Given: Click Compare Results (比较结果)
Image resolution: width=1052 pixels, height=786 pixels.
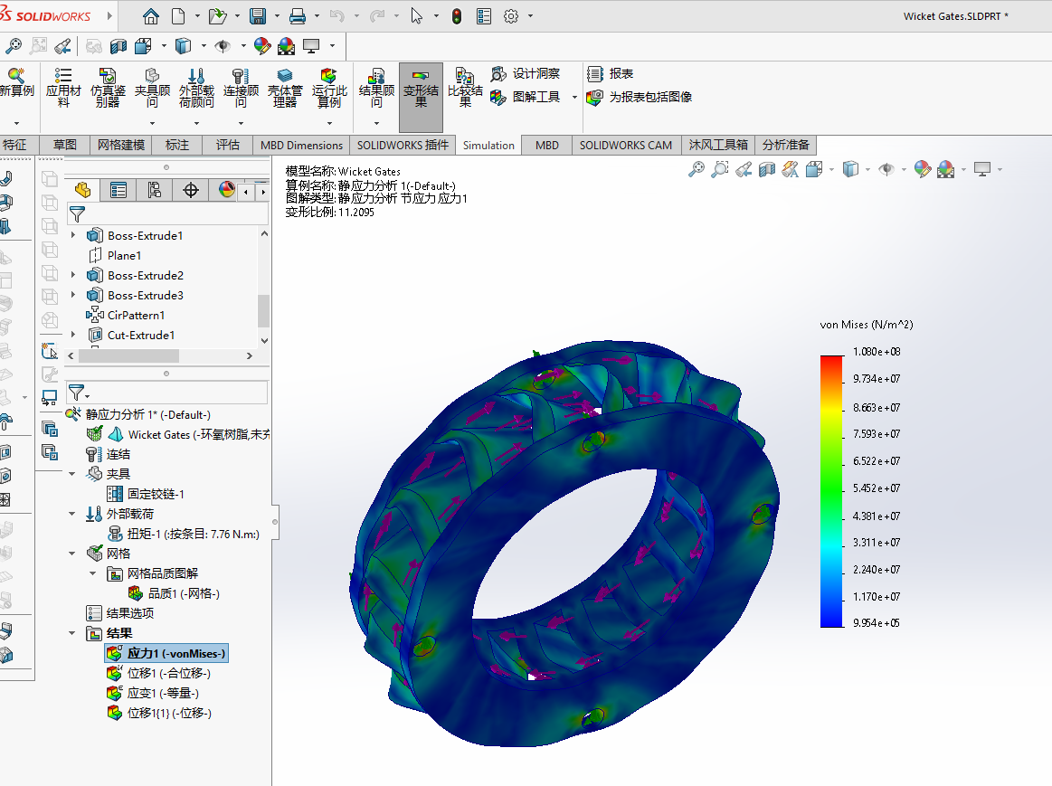Looking at the screenshot, I should coord(465,88).
